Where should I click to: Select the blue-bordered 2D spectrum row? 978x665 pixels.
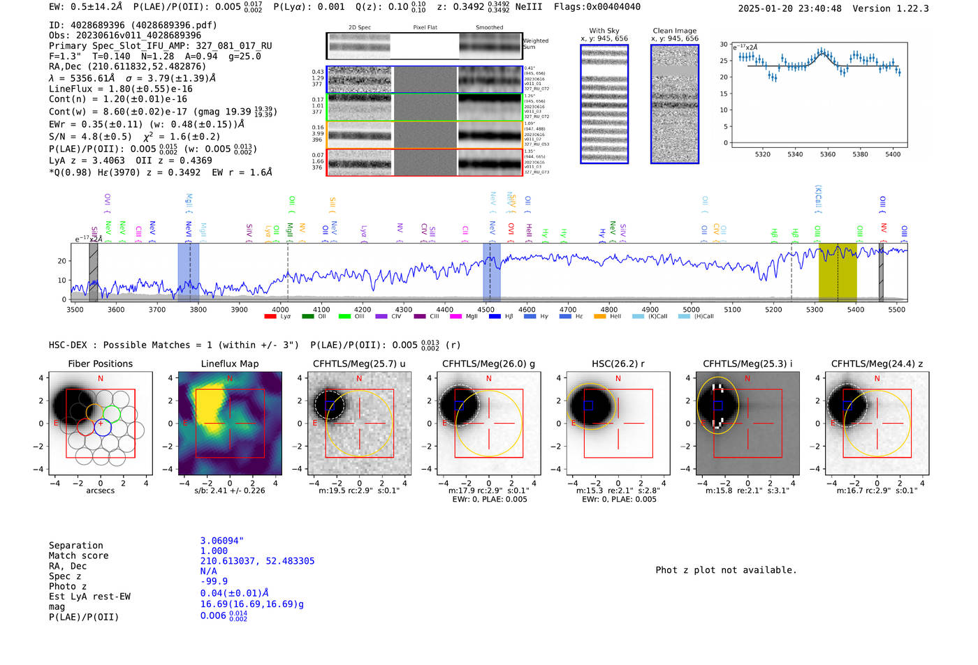point(424,80)
